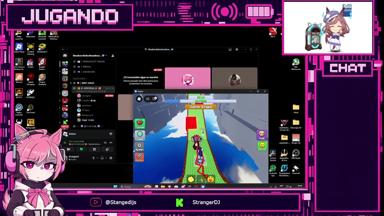Open the Troll skull button
Viewport: 384px width, 216px height.
coord(262,135)
